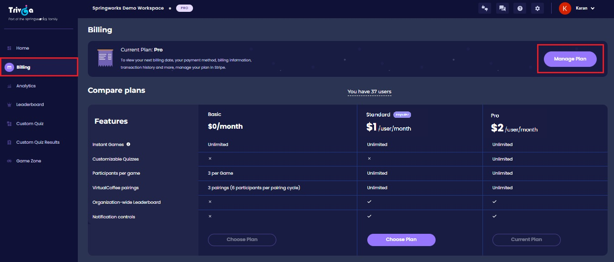
Task: Click the Custom Quiz Results clipboard icon
Action: 9,142
